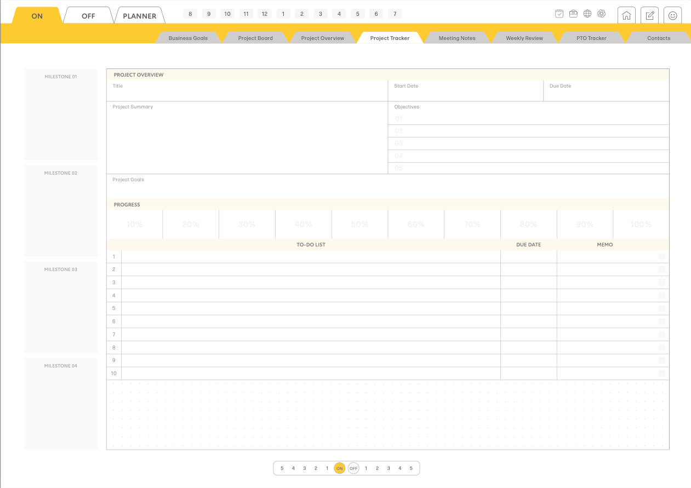Open the globe web icon

tap(587, 14)
